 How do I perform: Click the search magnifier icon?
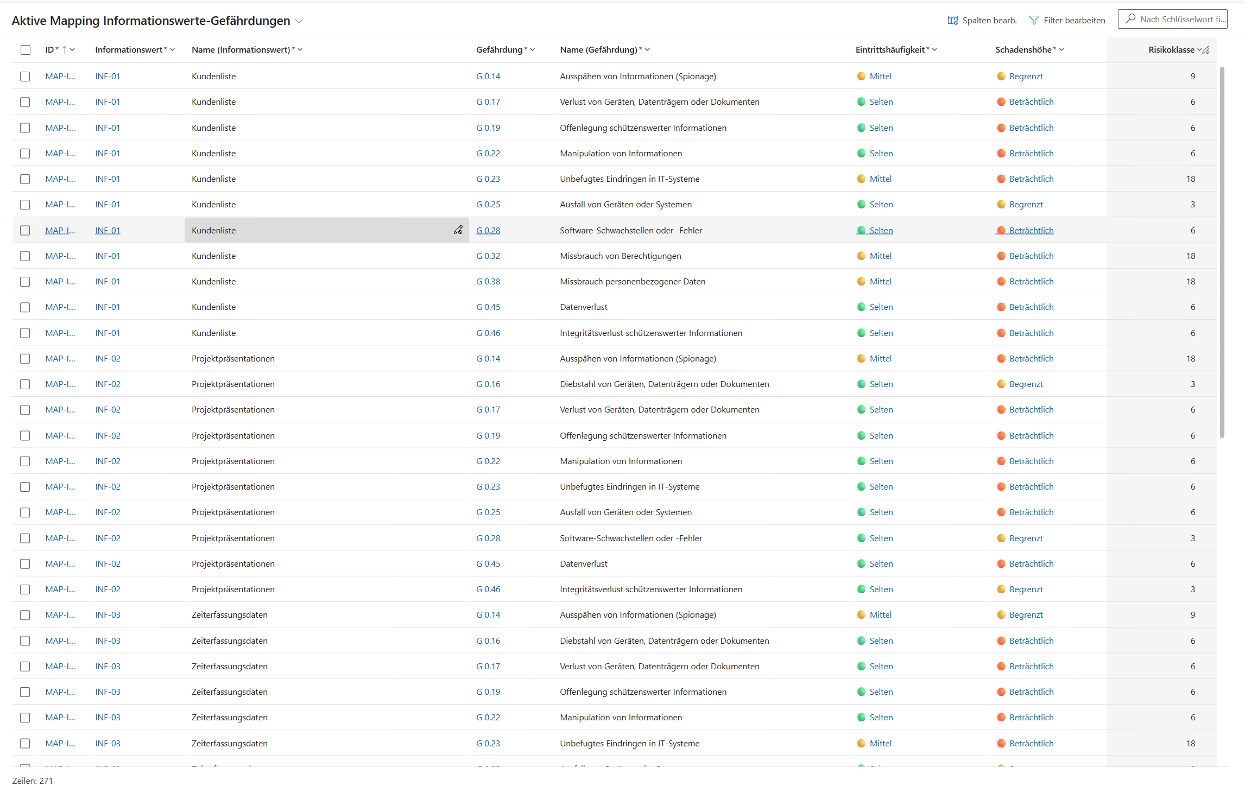click(1130, 19)
